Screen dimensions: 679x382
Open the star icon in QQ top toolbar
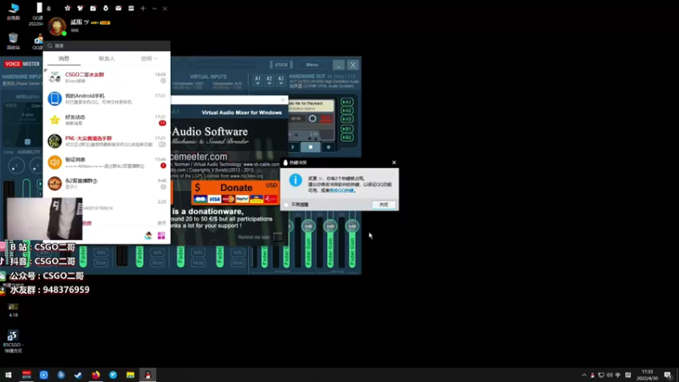(x=67, y=8)
